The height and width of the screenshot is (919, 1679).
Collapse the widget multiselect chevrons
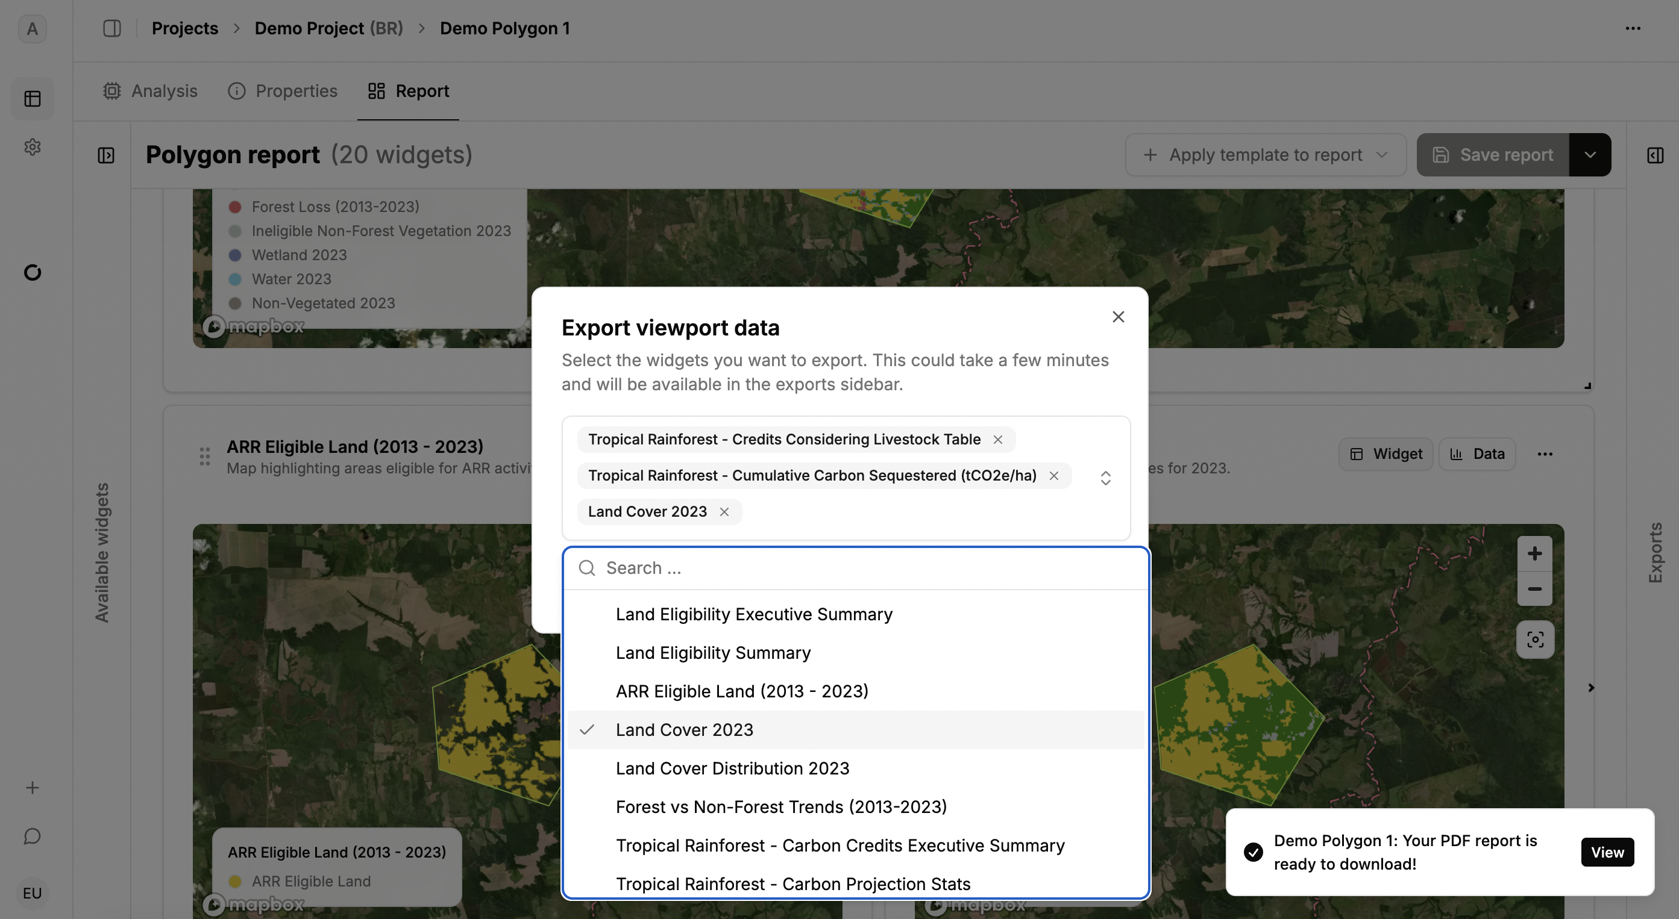[1105, 478]
